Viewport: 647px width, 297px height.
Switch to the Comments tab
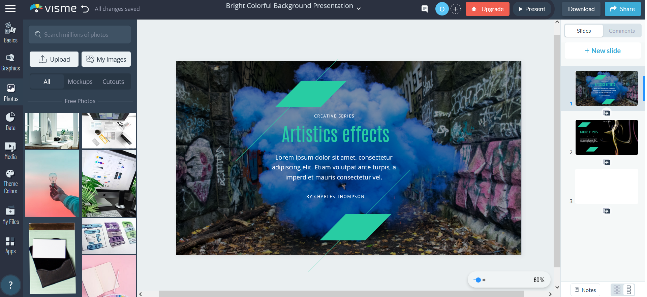click(621, 31)
